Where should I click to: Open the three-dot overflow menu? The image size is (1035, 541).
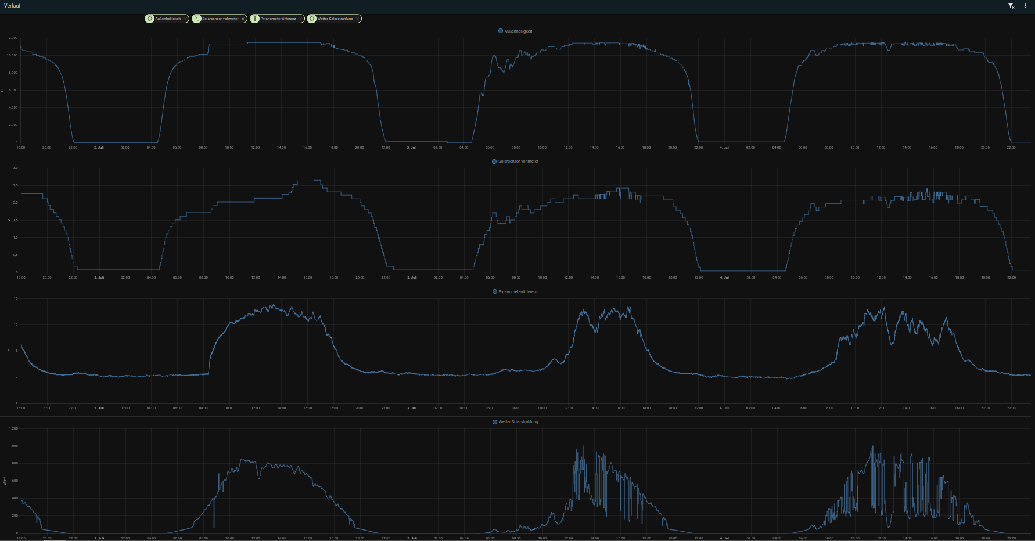1025,6
